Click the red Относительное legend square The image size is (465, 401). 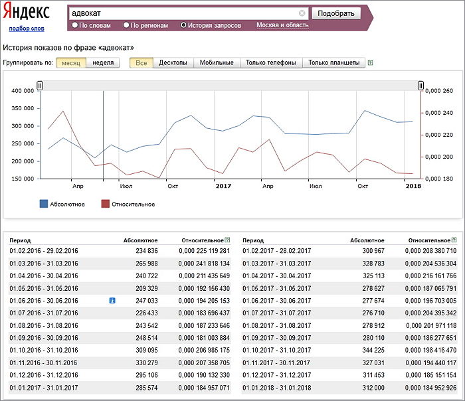(x=105, y=204)
